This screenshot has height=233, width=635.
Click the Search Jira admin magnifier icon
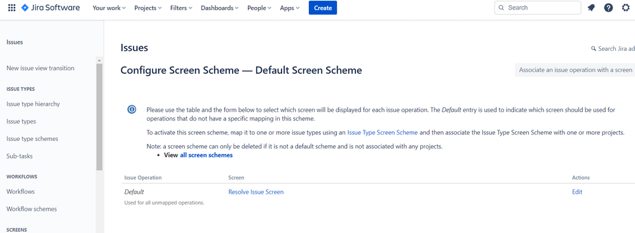point(594,48)
